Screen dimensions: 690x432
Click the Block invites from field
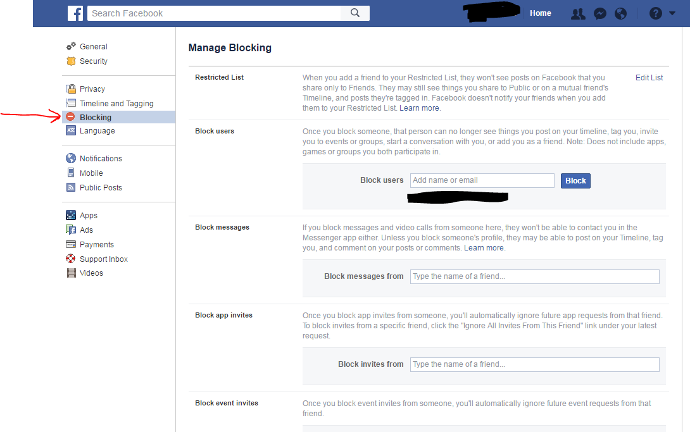(535, 364)
